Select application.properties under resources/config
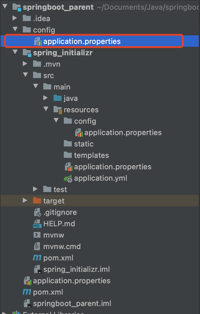Viewport: 200px width, 314px height. [x=123, y=132]
